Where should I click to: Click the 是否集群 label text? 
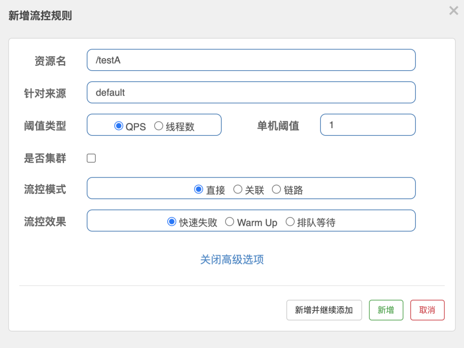click(x=45, y=158)
